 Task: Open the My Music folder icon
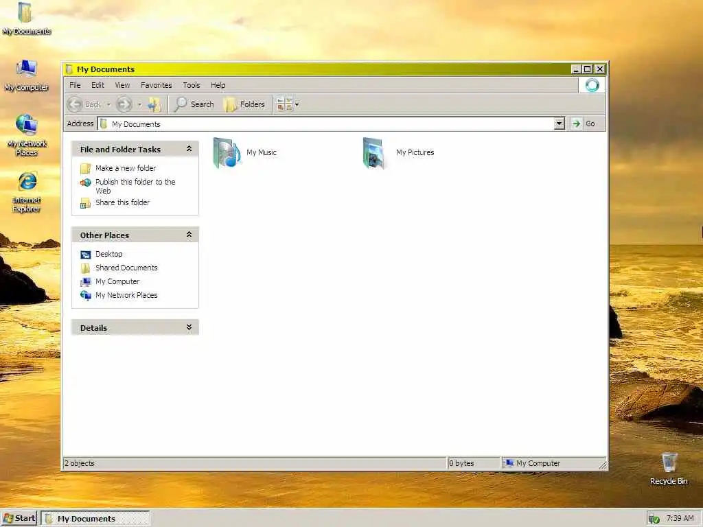227,153
